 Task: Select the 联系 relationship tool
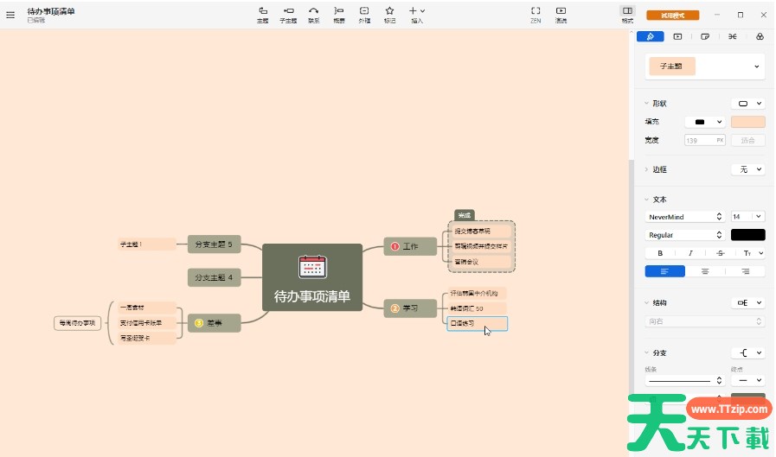tap(313, 14)
